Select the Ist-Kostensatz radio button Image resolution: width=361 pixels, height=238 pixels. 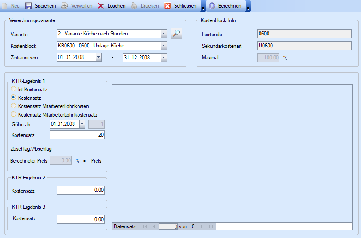[x=13, y=89]
